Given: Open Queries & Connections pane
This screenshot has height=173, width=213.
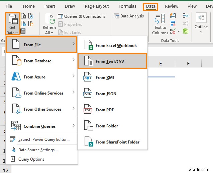Looking at the screenshot, I should coord(82,16).
